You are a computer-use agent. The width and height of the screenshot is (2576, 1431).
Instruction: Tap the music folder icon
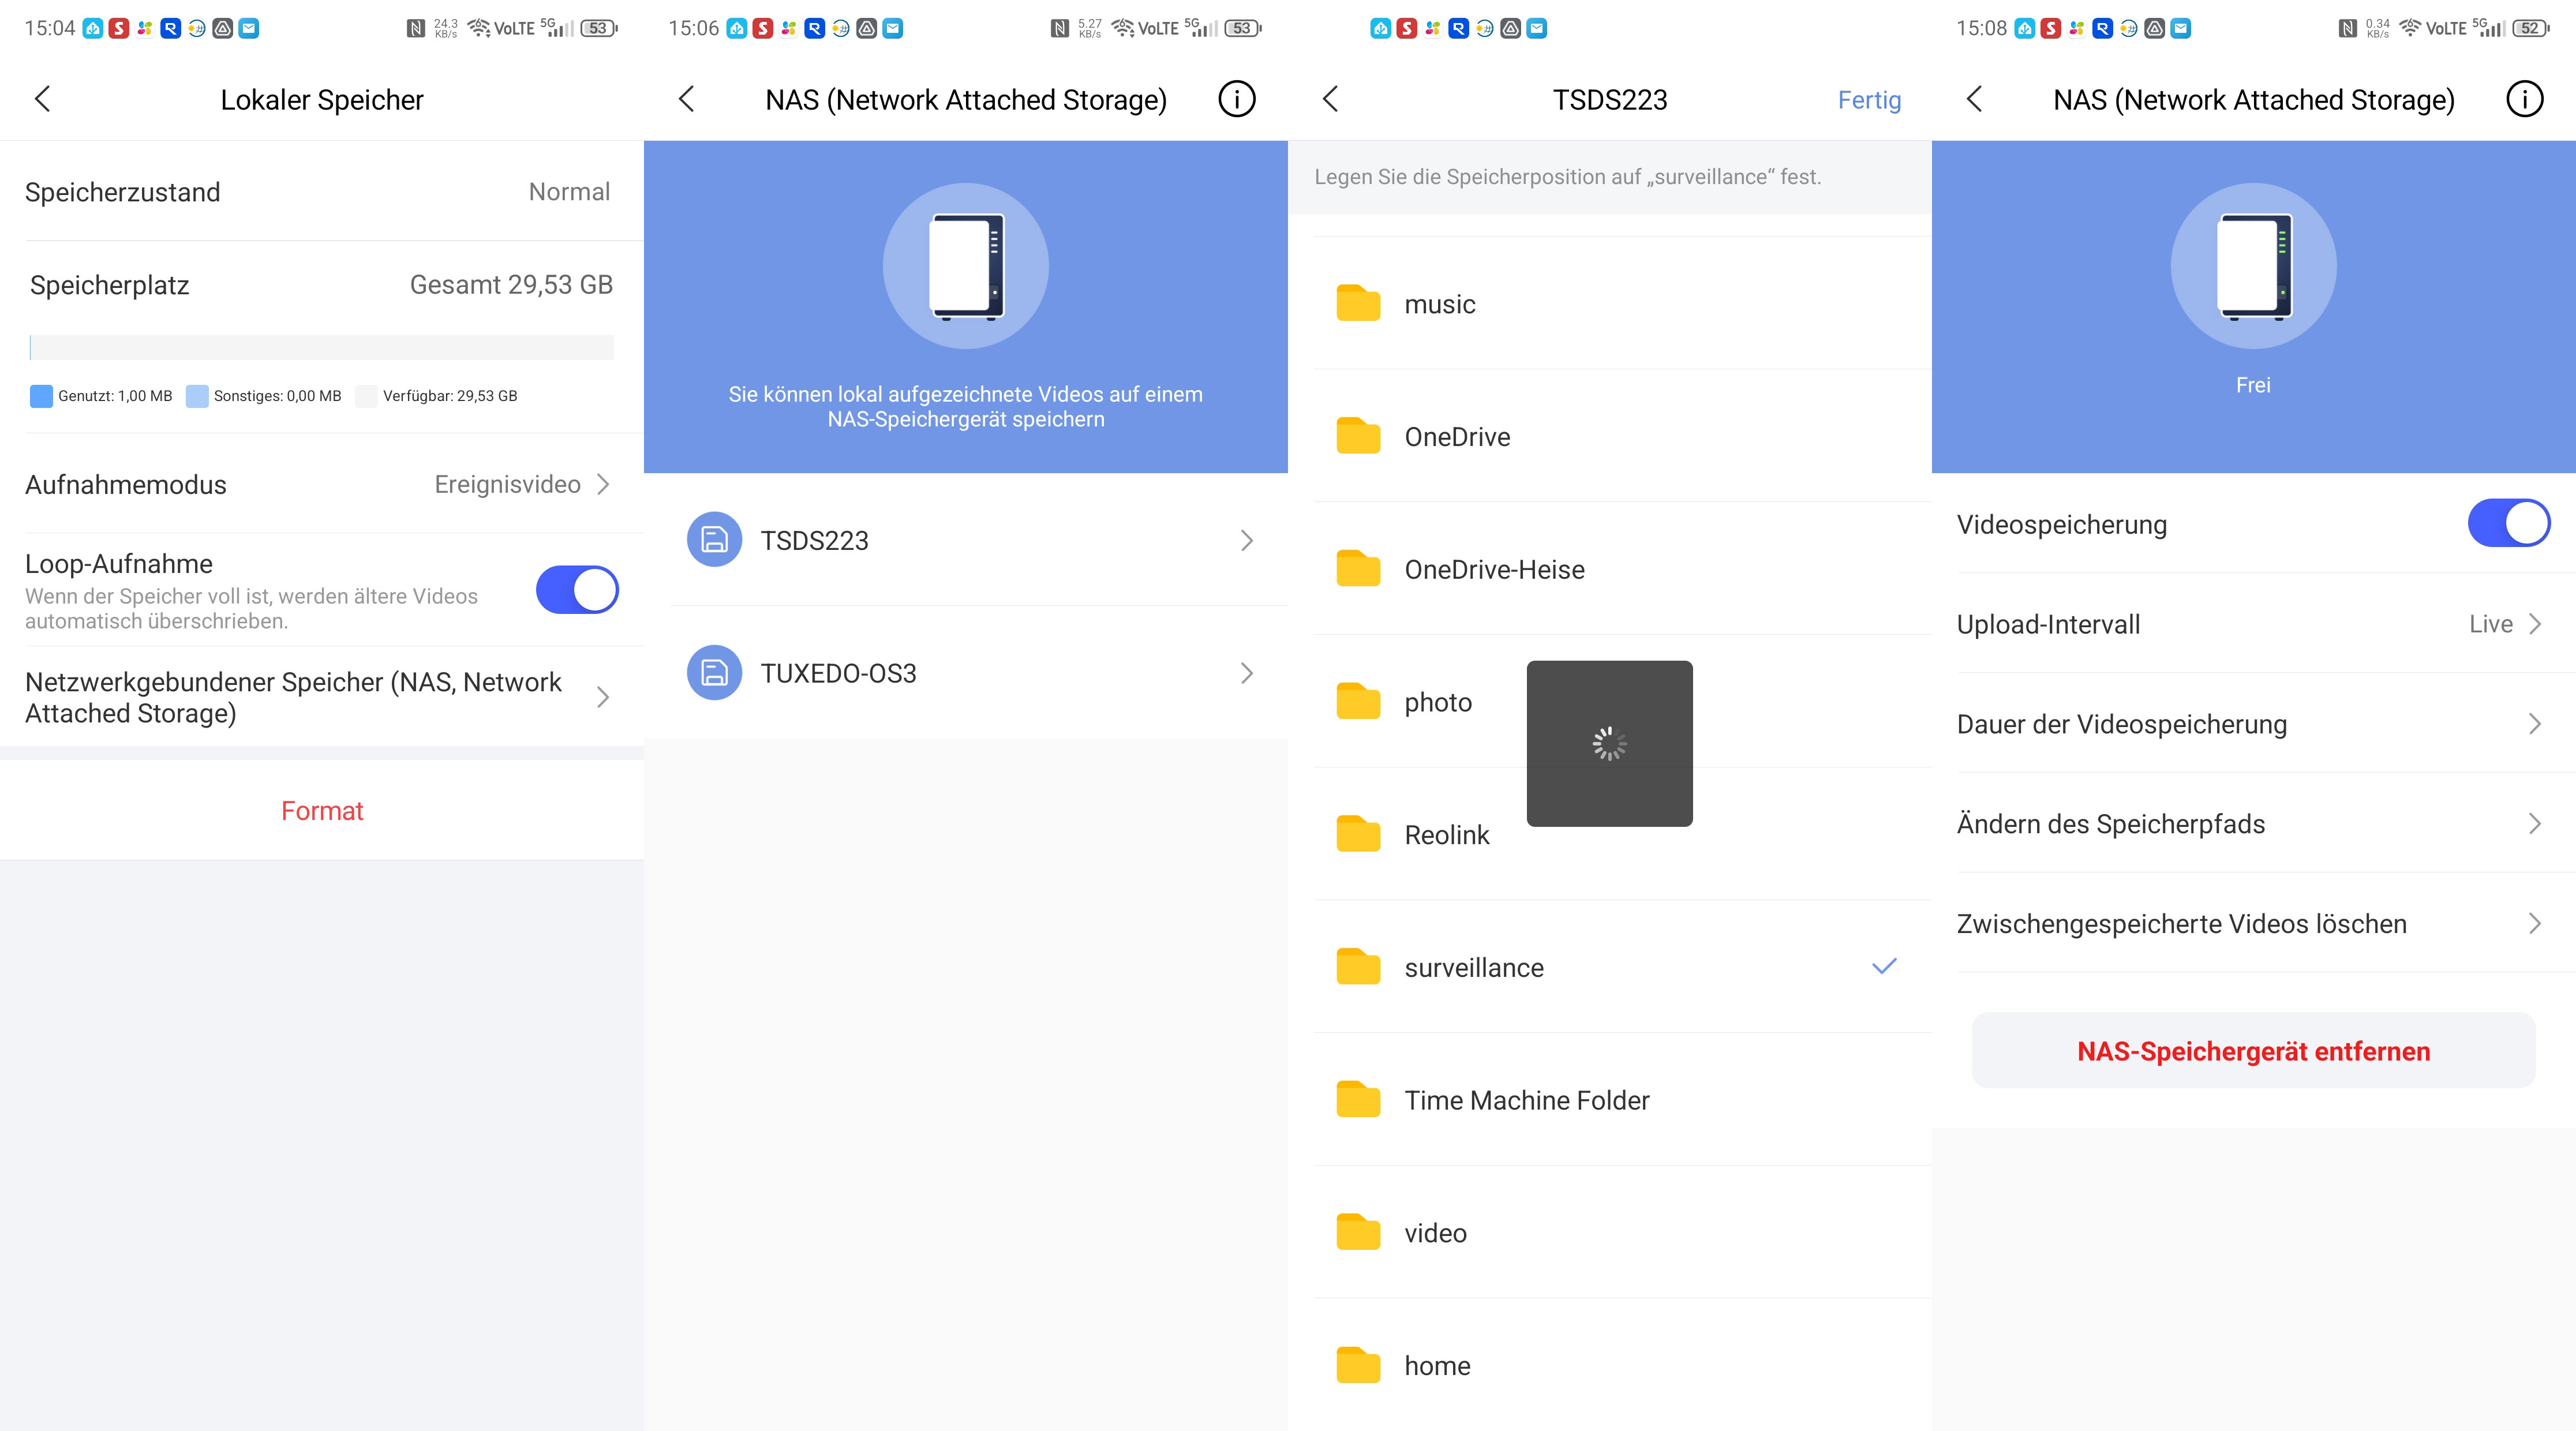1358,304
